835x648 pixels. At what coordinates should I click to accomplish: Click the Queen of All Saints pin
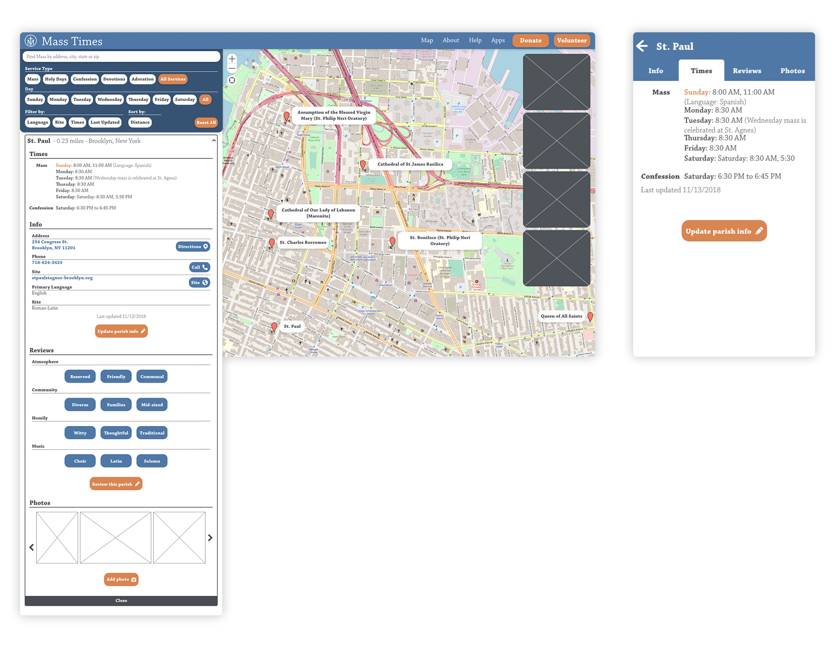pos(590,317)
